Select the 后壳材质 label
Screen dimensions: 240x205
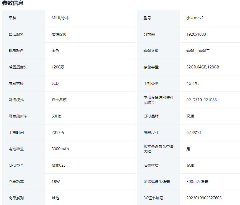pos(151,165)
